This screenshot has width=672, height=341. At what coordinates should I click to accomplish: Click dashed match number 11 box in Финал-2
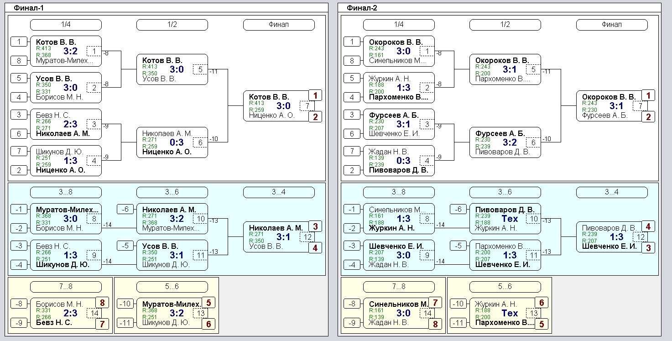click(533, 255)
